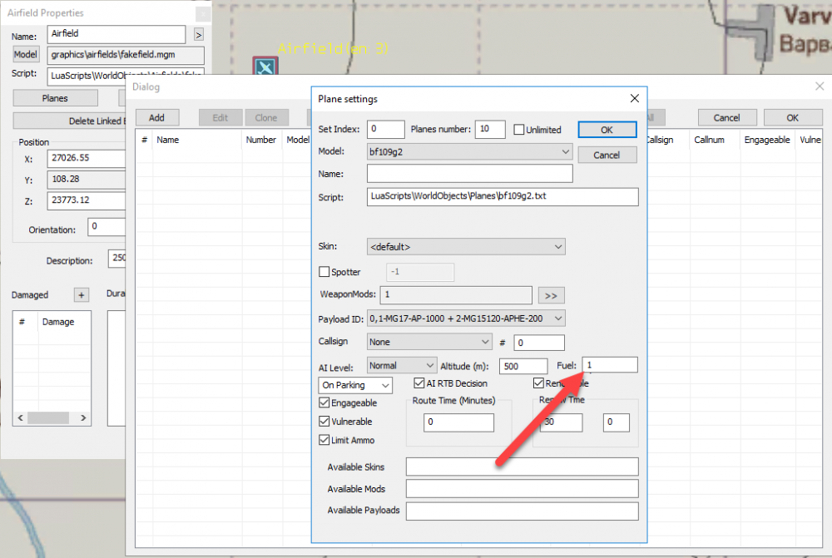The height and width of the screenshot is (558, 832).
Task: Open the Model dropdown showing bf109g2
Action: pyautogui.click(x=469, y=152)
